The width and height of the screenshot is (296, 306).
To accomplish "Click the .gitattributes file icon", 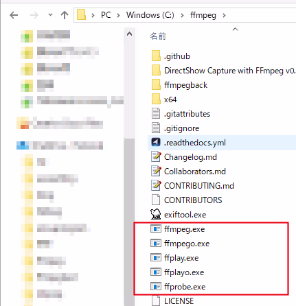I will [156, 114].
